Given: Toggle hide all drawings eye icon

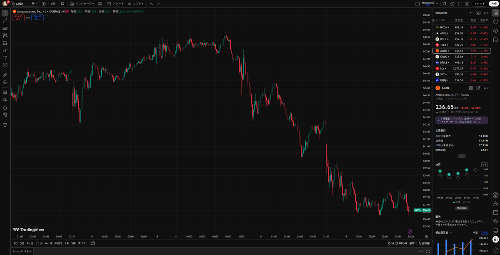Looking at the screenshot, I should 5,115.
